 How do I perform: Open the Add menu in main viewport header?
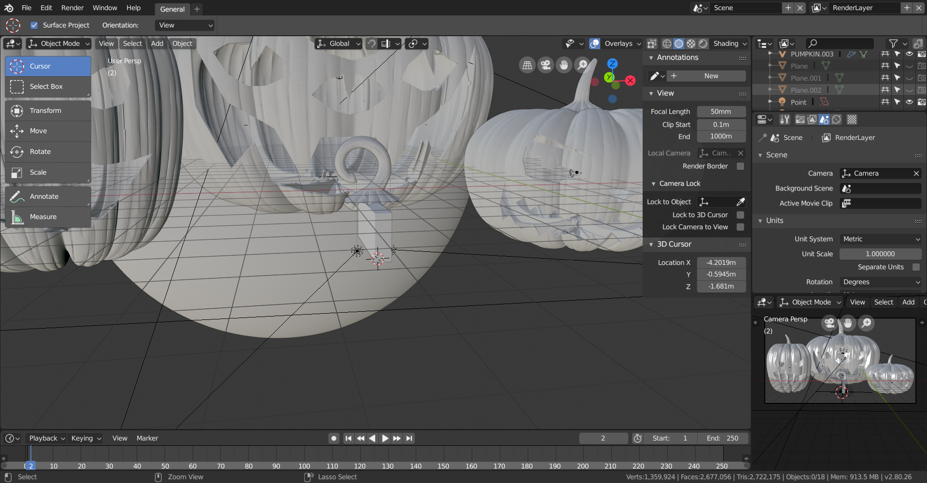pos(157,43)
